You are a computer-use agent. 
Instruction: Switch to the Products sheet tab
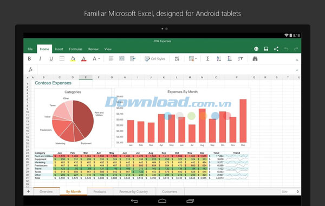(100, 191)
